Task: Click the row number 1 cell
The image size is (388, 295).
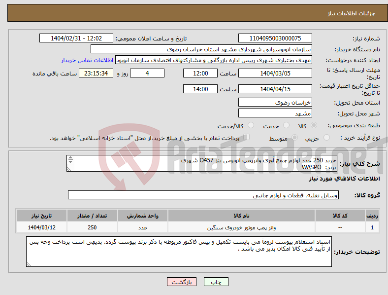Action: click(372, 227)
